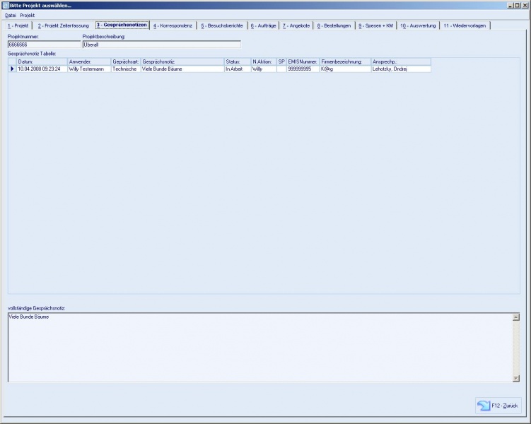Image resolution: width=531 pixels, height=424 pixels.
Task: Click the note text area scroll down arrow
Action: click(x=515, y=378)
